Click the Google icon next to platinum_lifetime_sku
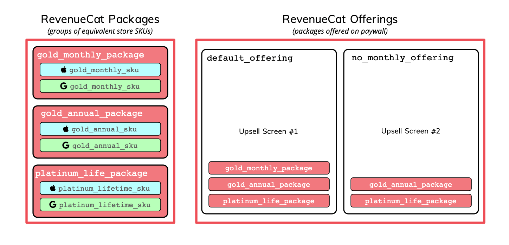Image resolution: width=509 pixels, height=245 pixels. [x=53, y=205]
